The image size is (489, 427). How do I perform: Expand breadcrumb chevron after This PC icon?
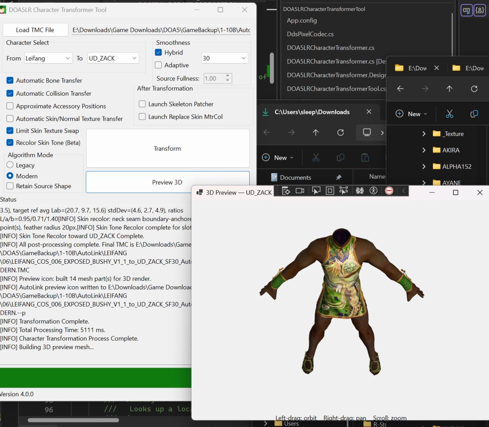[382, 132]
